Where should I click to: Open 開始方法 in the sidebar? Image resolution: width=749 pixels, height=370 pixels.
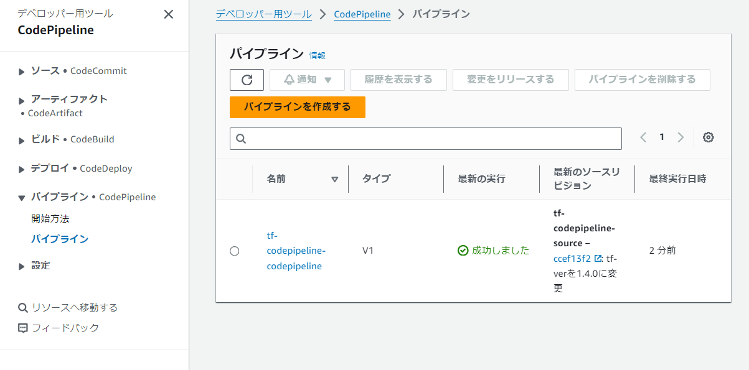click(x=50, y=218)
